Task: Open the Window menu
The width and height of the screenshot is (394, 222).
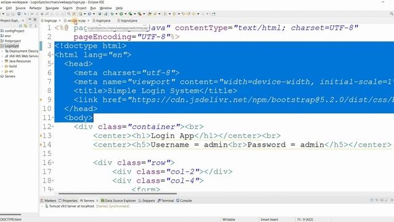Action: coord(105,8)
